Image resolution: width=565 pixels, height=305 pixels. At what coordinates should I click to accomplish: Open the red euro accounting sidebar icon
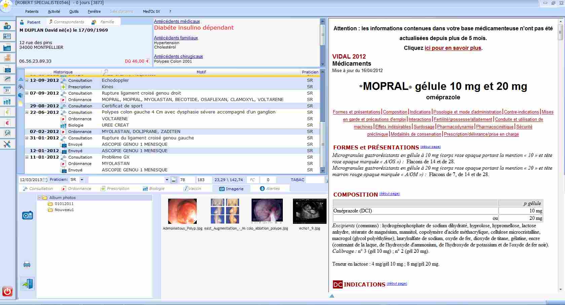pyautogui.click(x=7, y=123)
